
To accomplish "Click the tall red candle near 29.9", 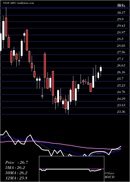I will (x=6, y=27).
